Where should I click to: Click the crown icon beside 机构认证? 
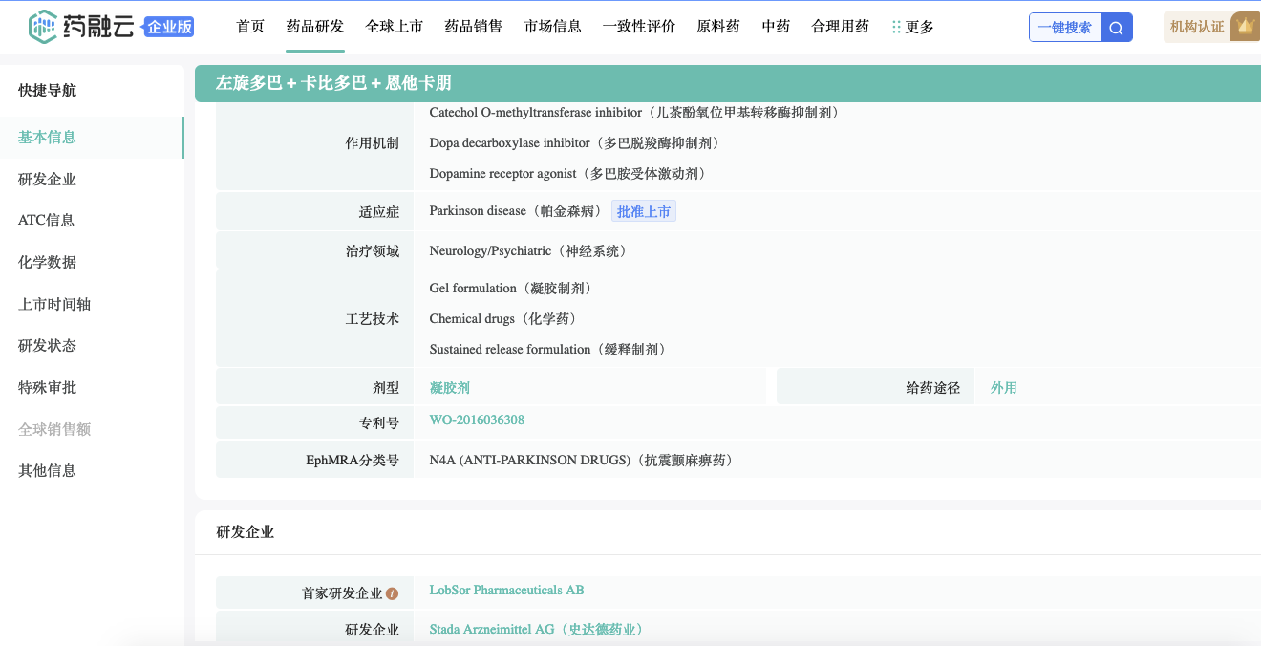coord(1245,27)
